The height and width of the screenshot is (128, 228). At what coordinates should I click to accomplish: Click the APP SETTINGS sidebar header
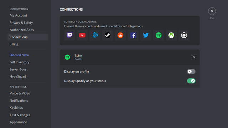[x=18, y=87]
